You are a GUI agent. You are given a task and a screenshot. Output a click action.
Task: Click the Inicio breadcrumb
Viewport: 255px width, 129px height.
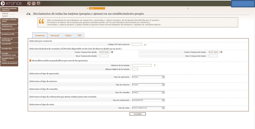[x=97, y=8]
